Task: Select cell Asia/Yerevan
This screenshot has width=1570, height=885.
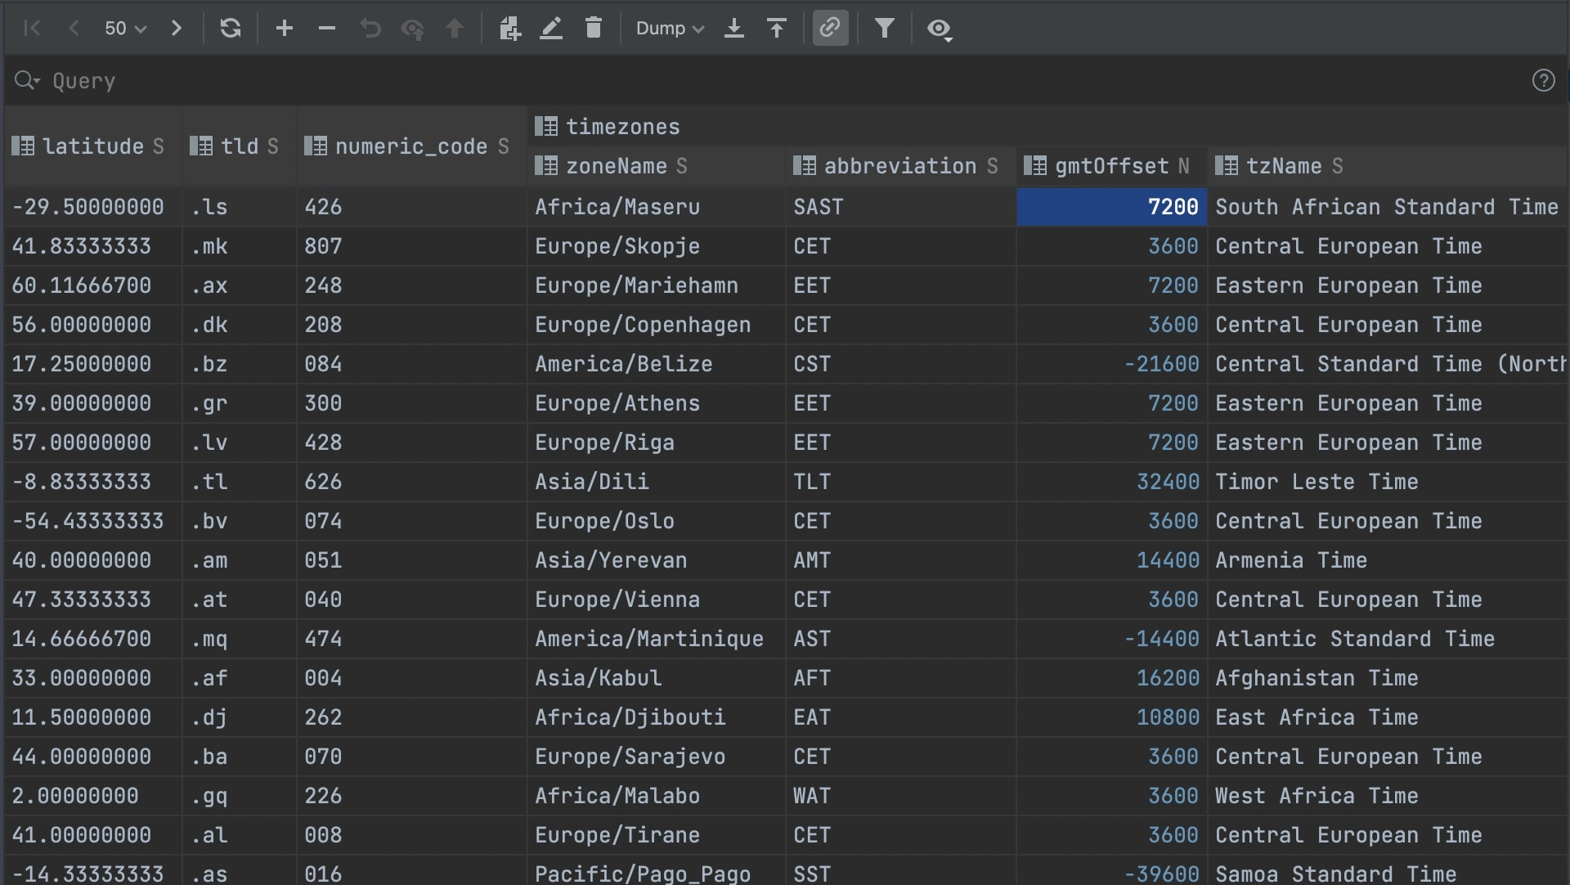Action: tap(657, 560)
